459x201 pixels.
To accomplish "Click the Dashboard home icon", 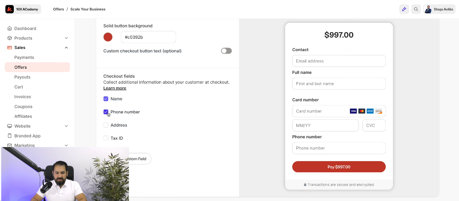I will (x=9, y=28).
